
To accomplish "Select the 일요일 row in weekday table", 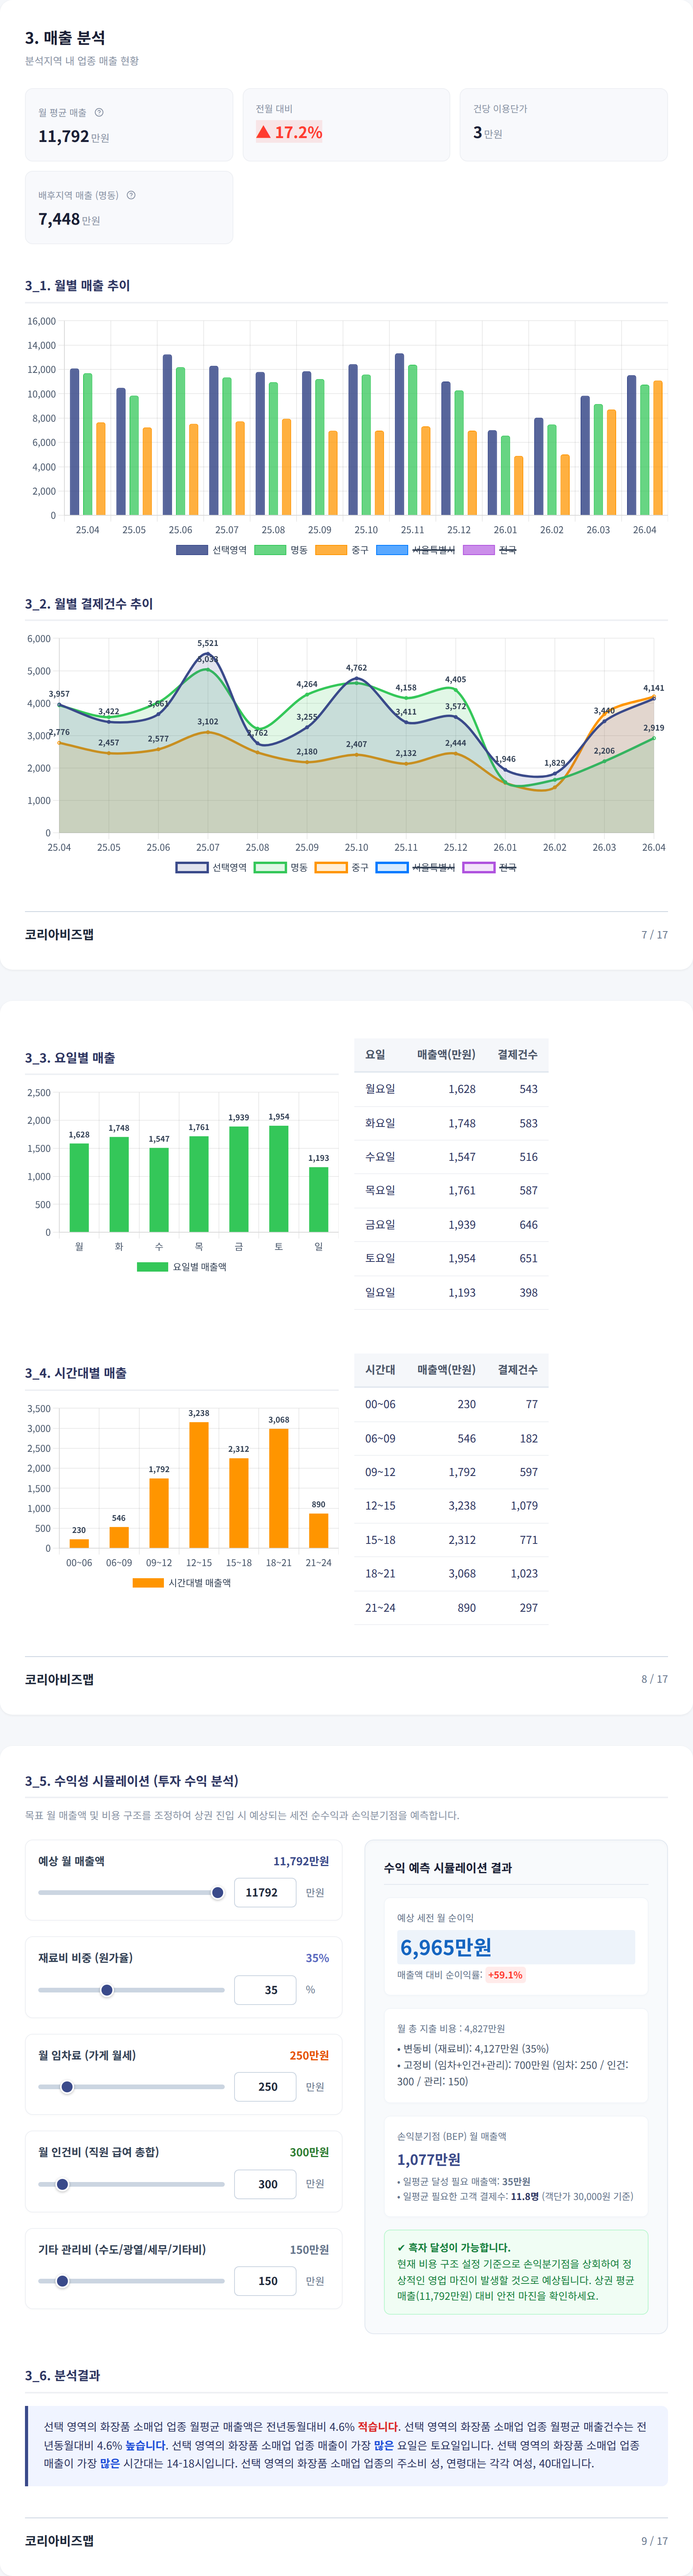I will pyautogui.click(x=451, y=1293).
